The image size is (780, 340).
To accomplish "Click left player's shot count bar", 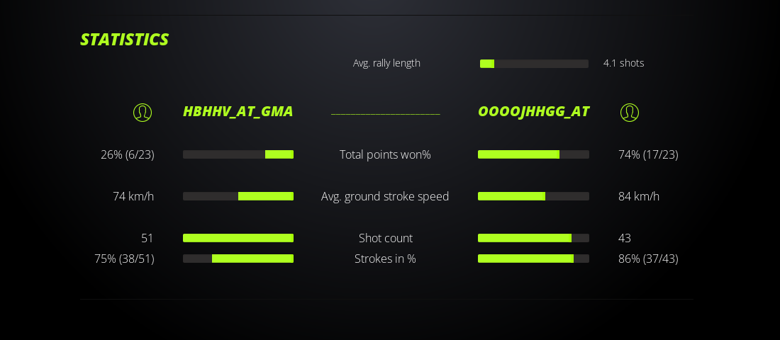I will coord(238,238).
